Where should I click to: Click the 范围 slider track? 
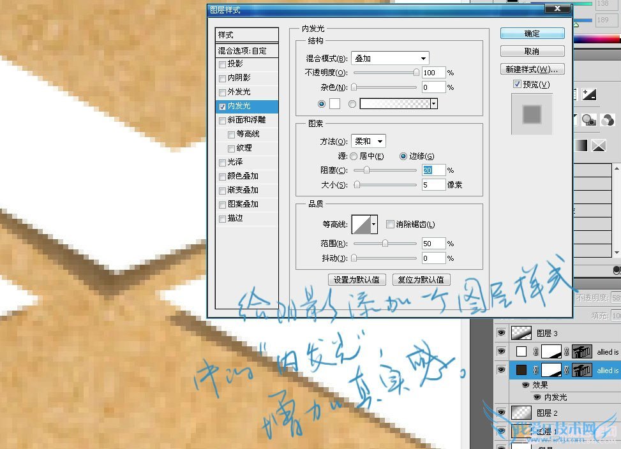385,244
